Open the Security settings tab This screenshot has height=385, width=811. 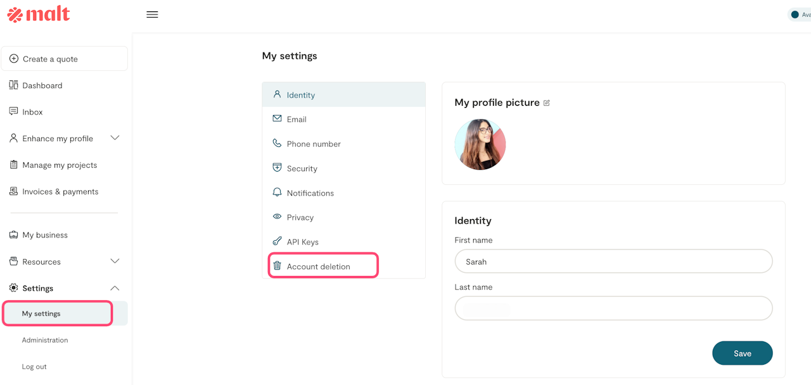pyautogui.click(x=302, y=168)
